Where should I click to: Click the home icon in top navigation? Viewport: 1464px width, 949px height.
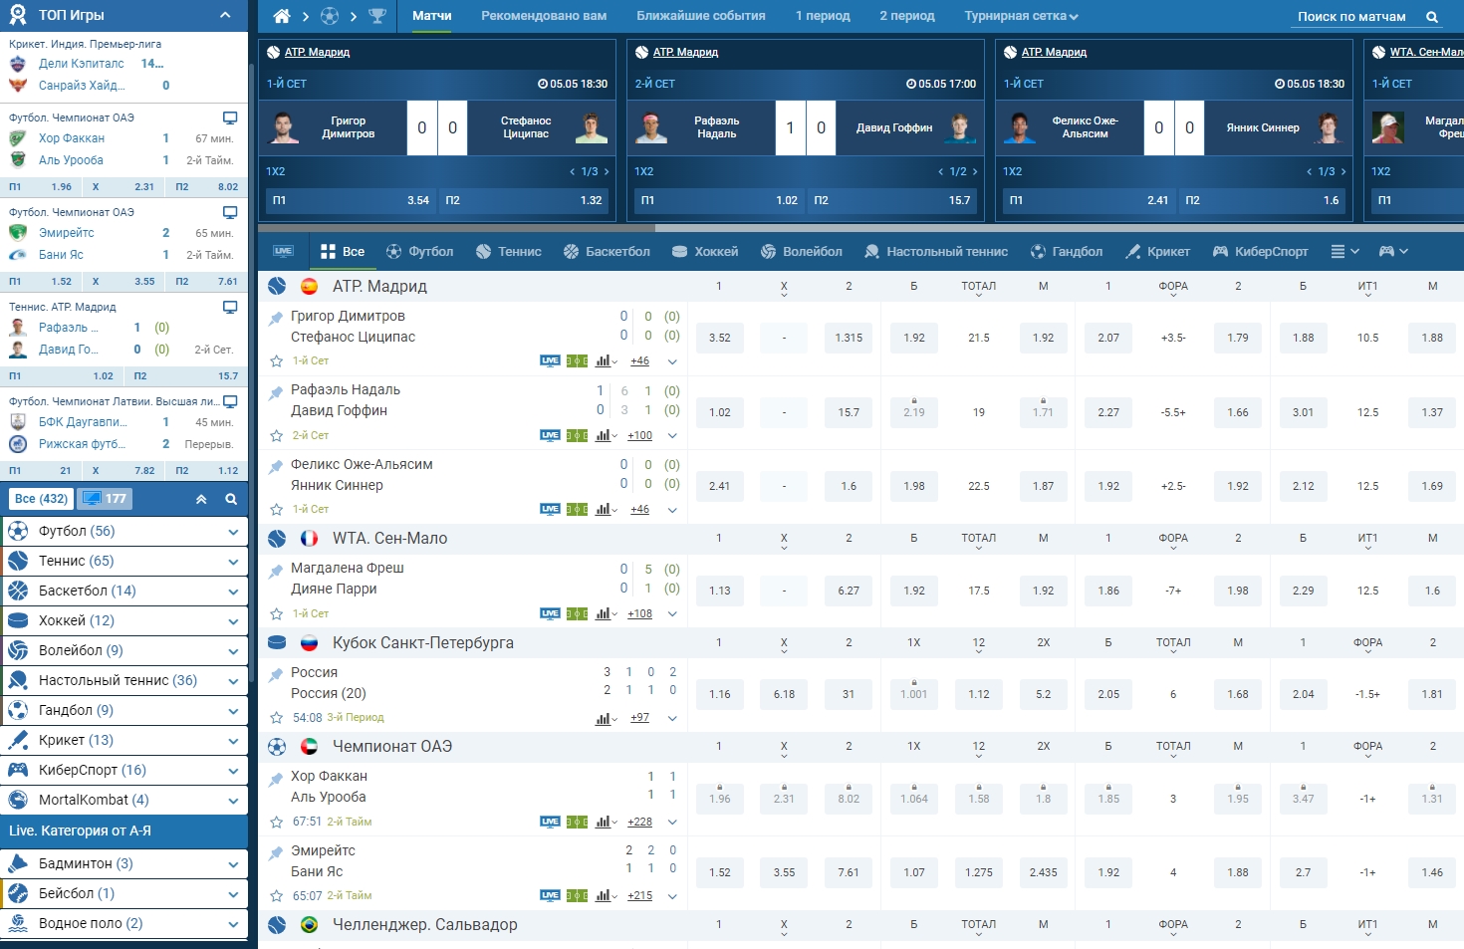[x=282, y=16]
